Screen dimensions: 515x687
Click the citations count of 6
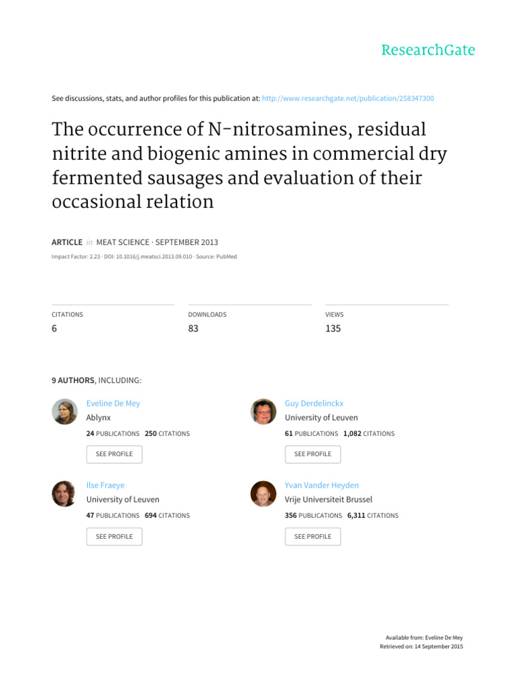point(54,329)
